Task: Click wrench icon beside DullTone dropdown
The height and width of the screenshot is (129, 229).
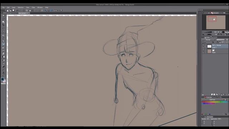Action: point(226,100)
